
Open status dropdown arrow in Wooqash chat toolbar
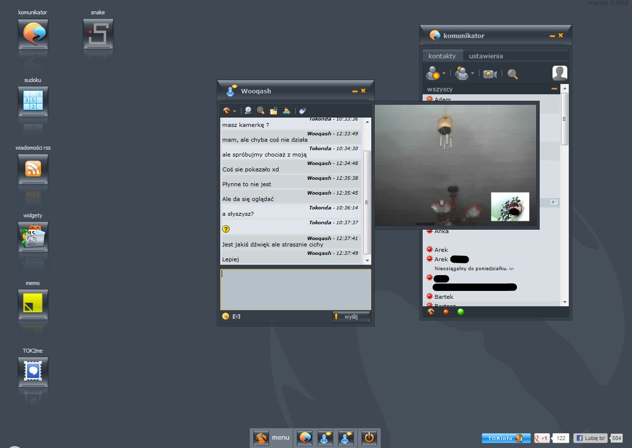click(235, 111)
